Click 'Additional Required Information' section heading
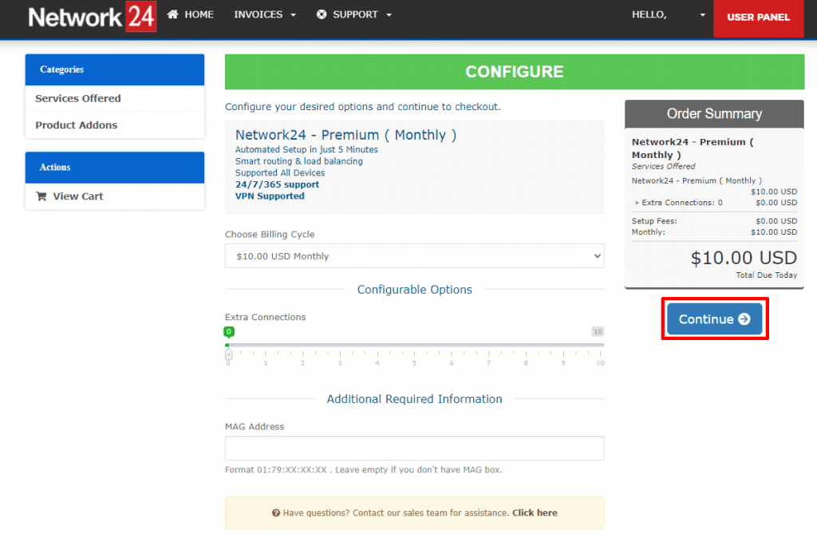This screenshot has height=546, width=817. point(414,399)
